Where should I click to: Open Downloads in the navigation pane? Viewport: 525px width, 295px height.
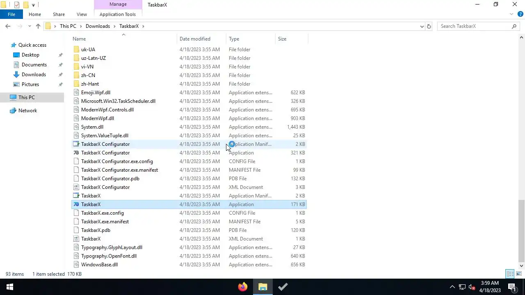click(x=34, y=75)
